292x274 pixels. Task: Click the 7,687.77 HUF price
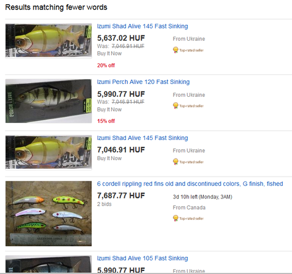(x=121, y=195)
